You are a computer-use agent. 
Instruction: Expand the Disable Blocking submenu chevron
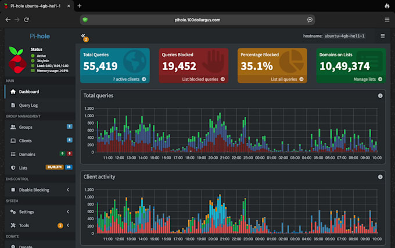click(68, 189)
